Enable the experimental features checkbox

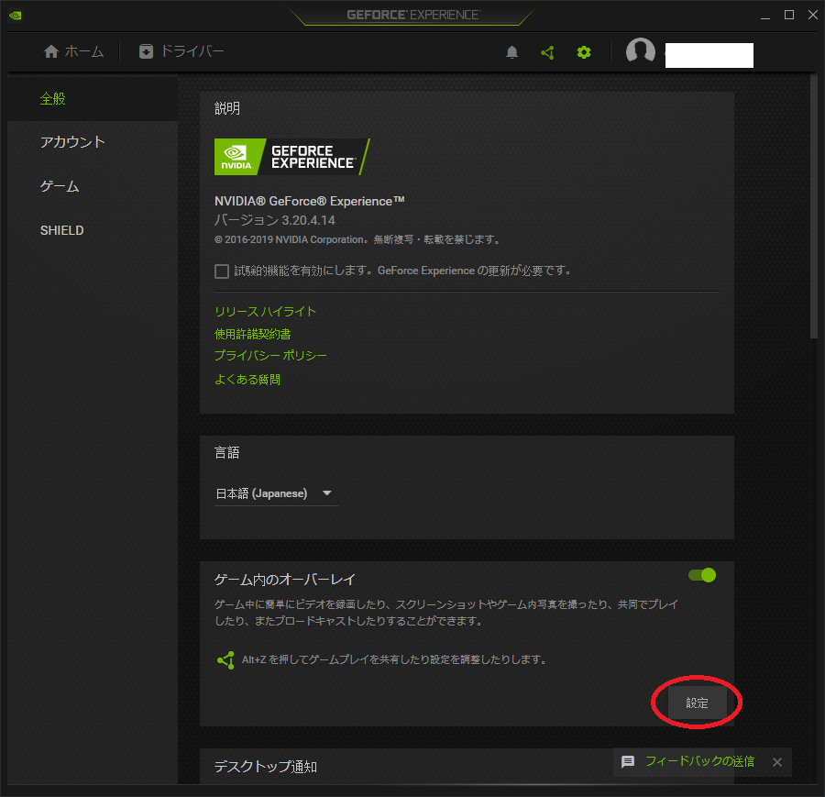(222, 271)
